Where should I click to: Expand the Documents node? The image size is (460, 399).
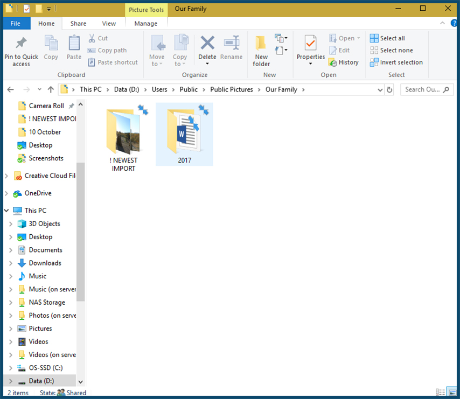coord(11,250)
